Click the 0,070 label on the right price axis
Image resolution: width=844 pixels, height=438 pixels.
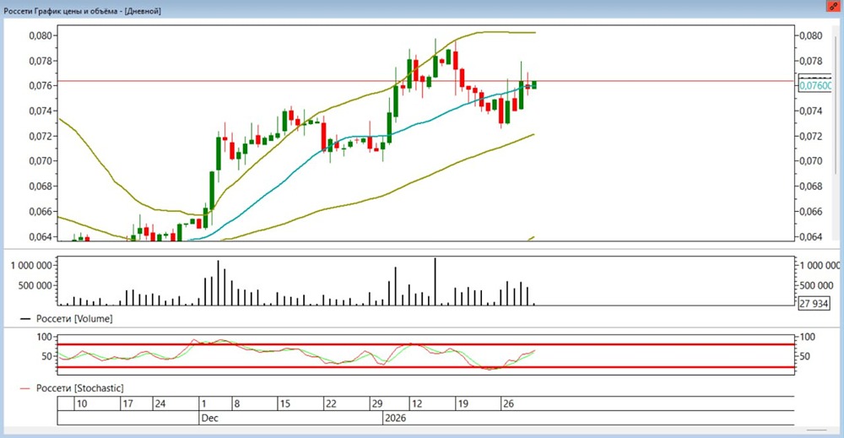pyautogui.click(x=811, y=161)
